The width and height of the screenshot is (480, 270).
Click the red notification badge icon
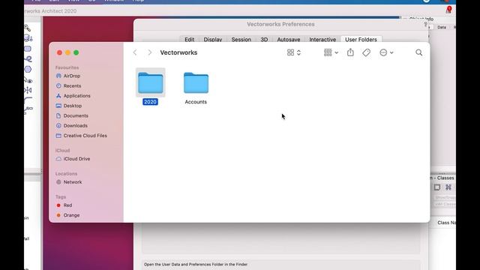pos(449,9)
